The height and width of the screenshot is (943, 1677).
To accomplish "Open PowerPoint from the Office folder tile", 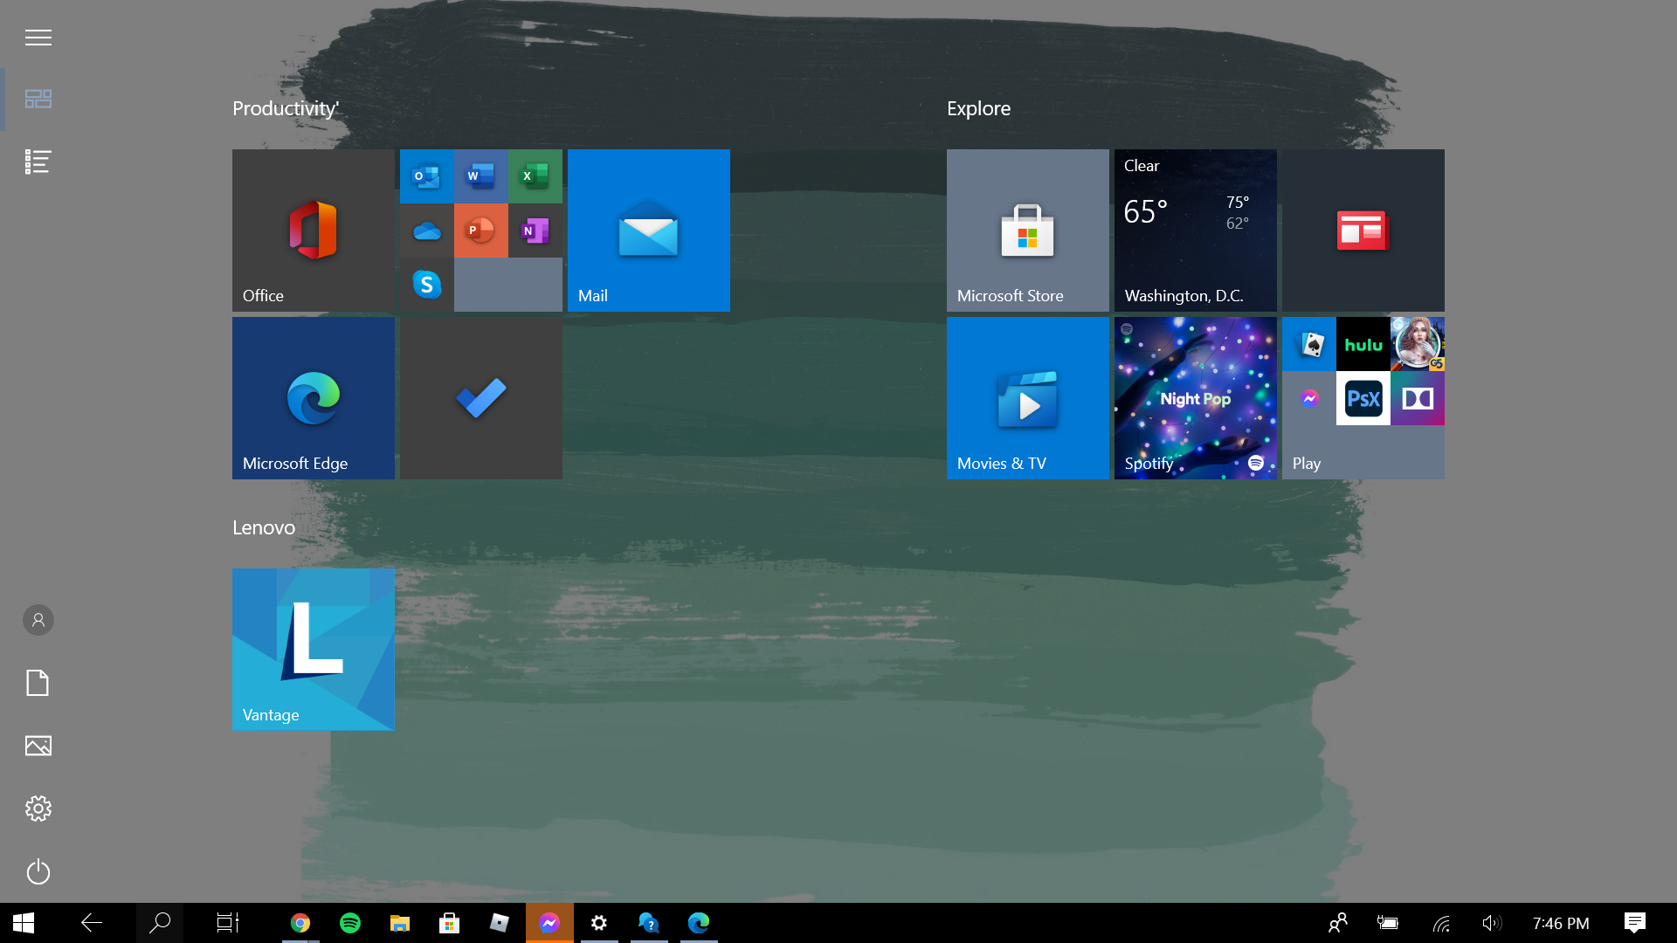I will (x=480, y=231).
